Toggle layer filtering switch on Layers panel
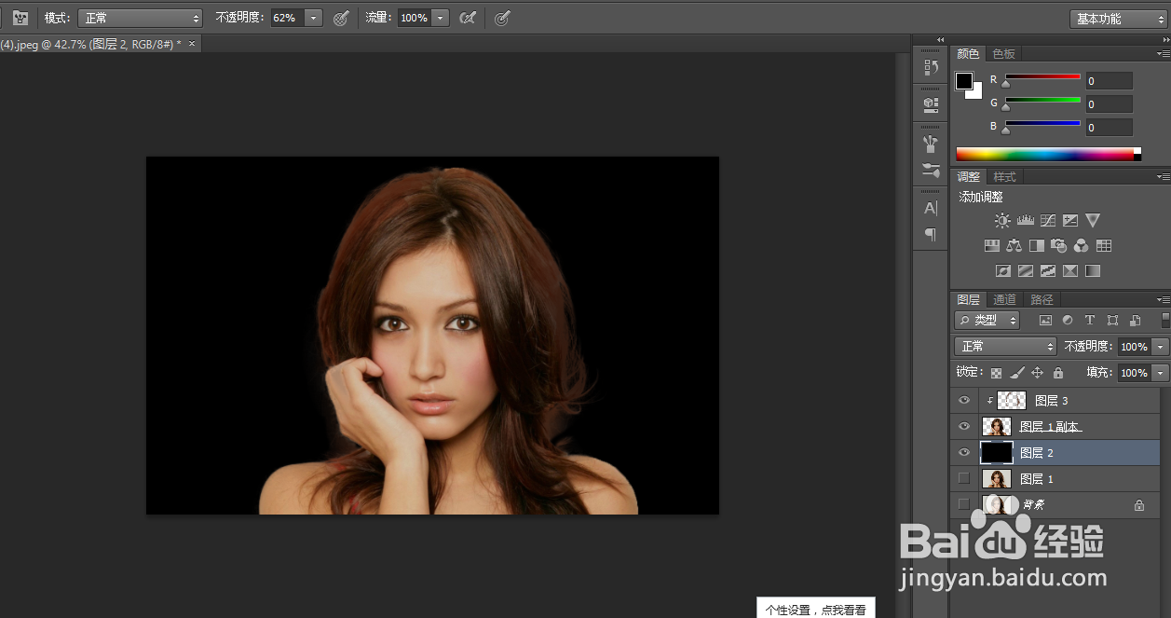1171x618 pixels. [1165, 321]
